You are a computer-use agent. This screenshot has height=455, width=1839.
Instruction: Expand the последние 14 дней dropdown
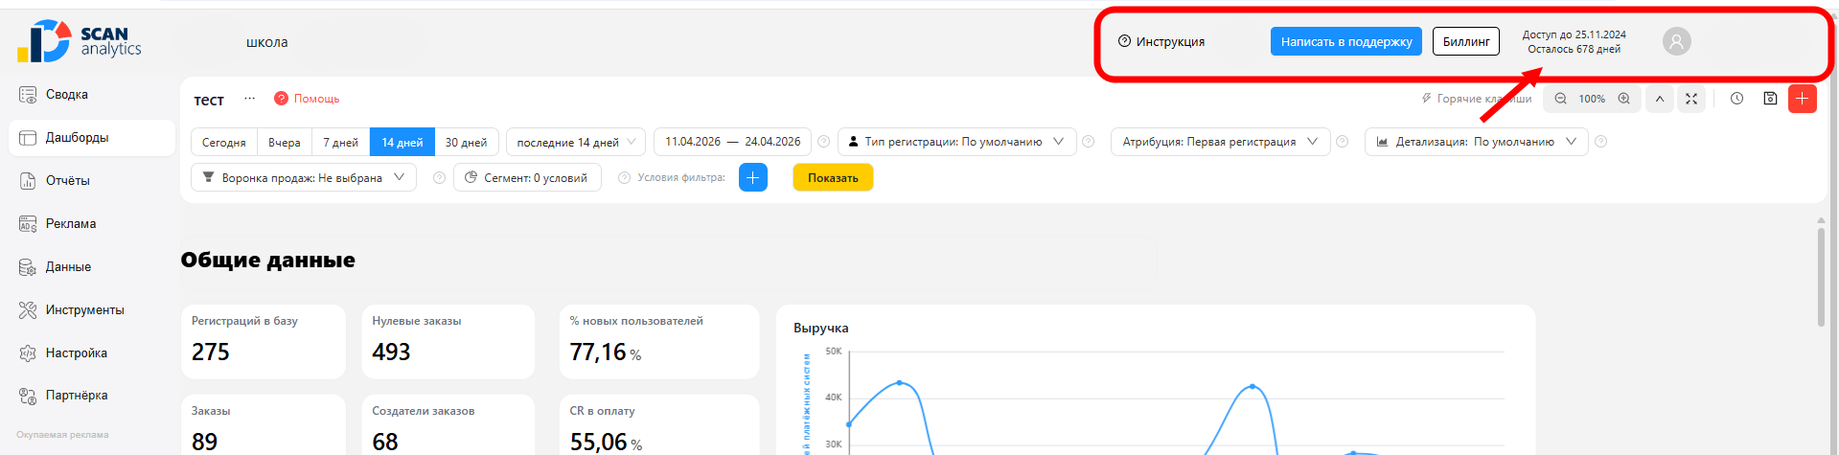576,142
